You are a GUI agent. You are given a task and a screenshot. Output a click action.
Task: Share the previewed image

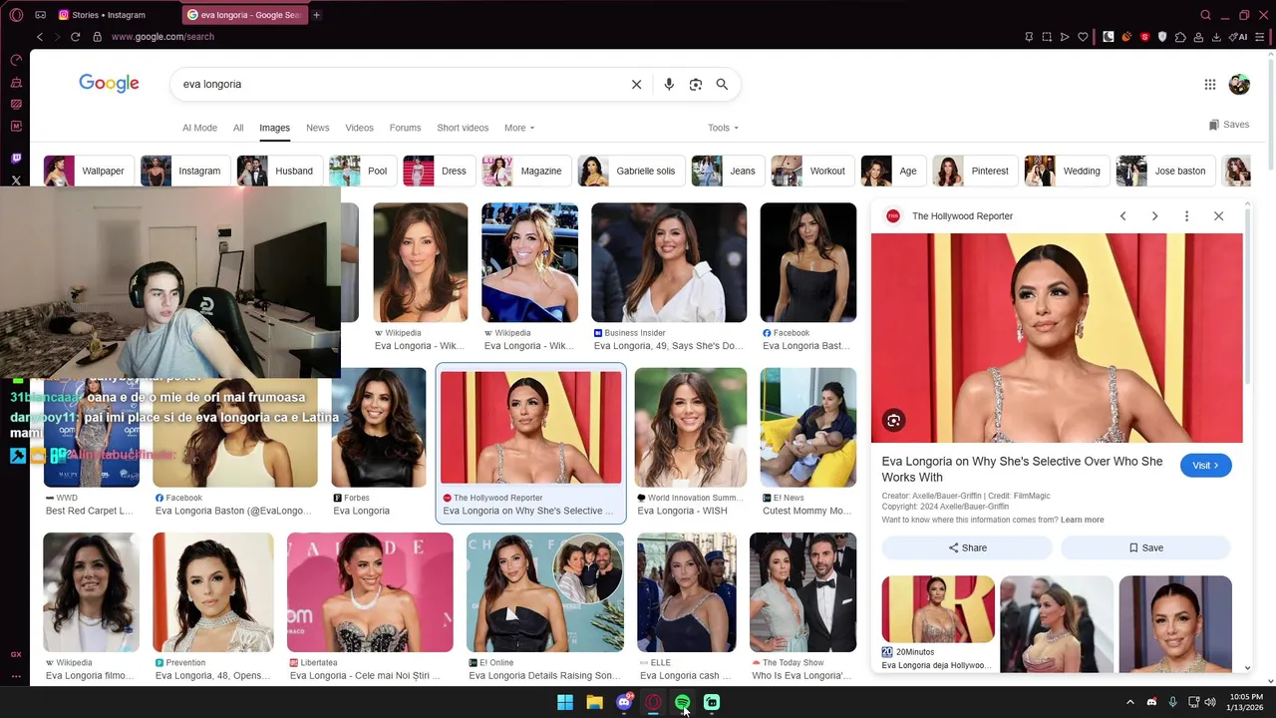967,547
